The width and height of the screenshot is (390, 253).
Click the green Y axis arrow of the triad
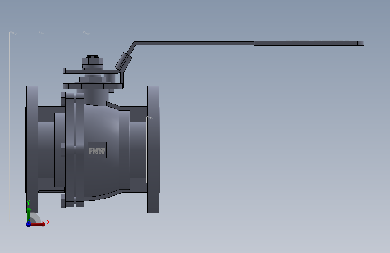point(29,215)
